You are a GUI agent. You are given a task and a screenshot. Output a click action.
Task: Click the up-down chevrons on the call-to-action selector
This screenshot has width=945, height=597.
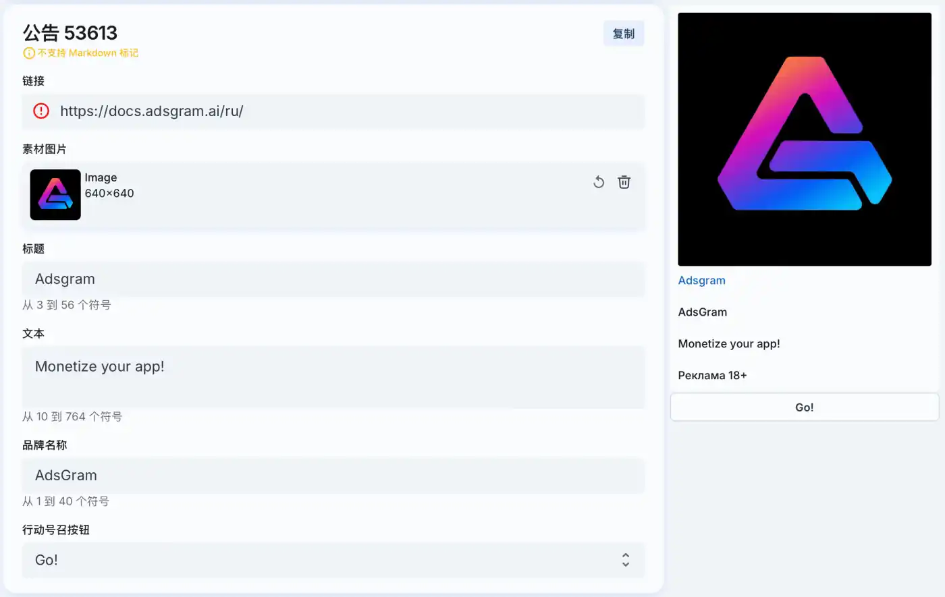(626, 560)
